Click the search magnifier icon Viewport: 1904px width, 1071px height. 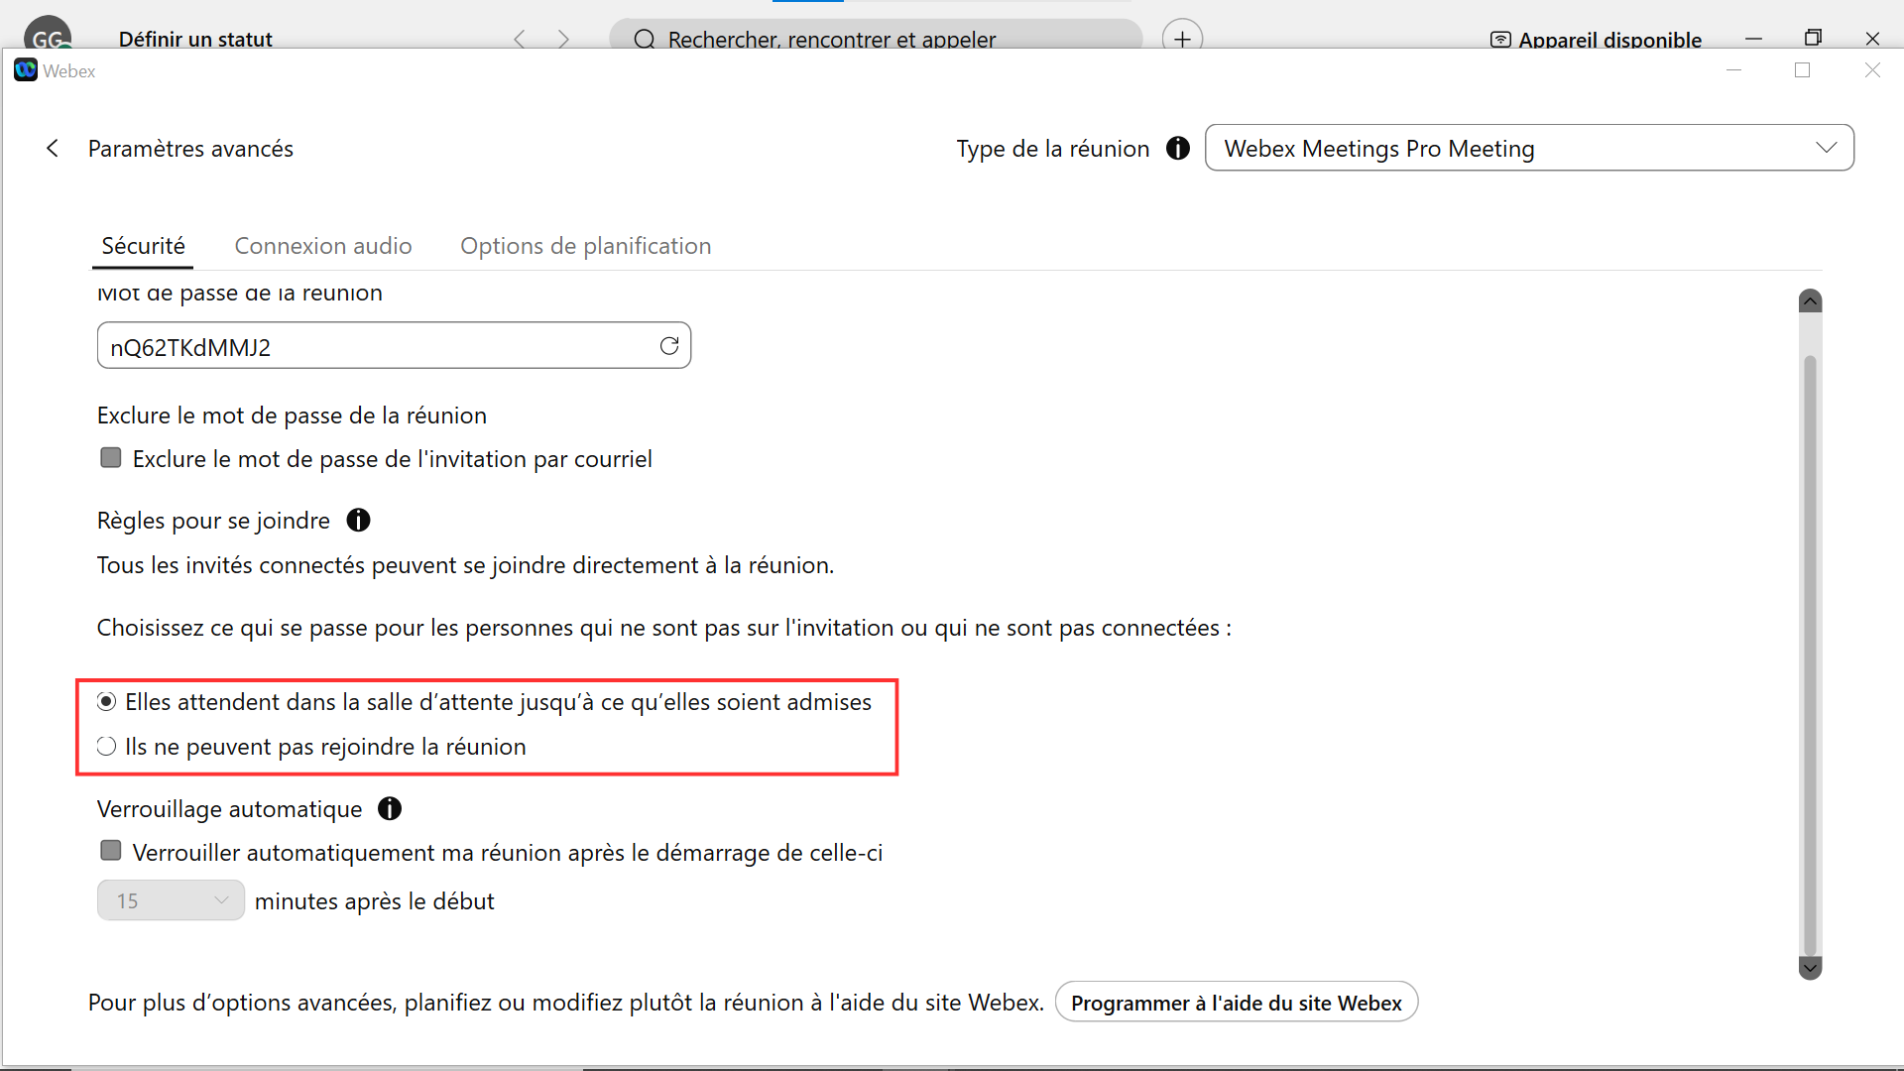[645, 39]
